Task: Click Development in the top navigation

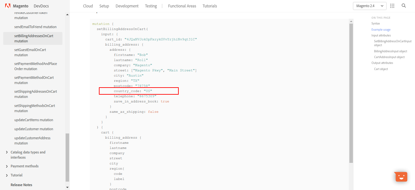Action: (127, 6)
